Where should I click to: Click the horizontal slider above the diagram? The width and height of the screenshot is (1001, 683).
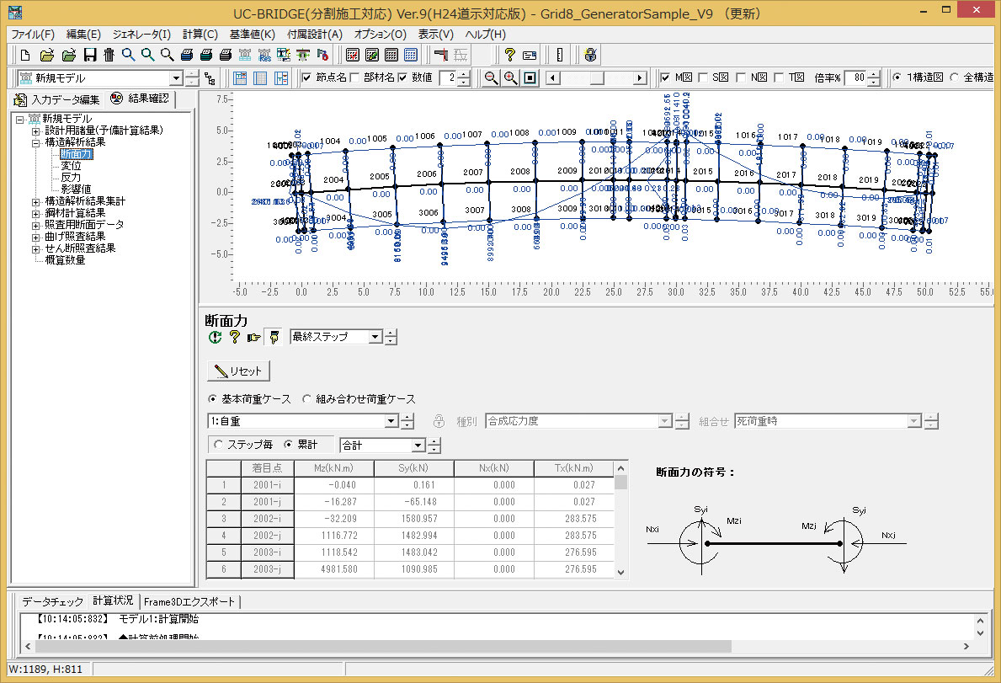[x=596, y=78]
